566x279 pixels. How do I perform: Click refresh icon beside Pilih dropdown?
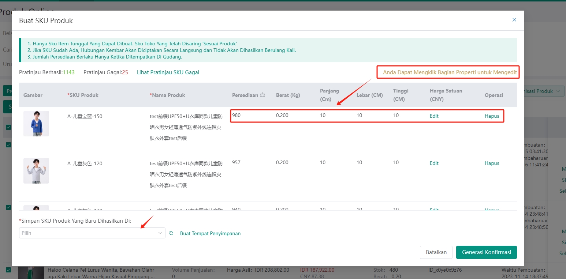(171, 233)
